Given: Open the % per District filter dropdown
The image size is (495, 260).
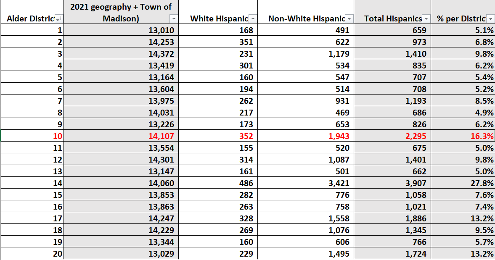Looking at the screenshot, I should coord(490,19).
